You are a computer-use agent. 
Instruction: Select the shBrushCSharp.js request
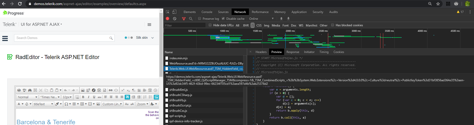click(x=181, y=95)
